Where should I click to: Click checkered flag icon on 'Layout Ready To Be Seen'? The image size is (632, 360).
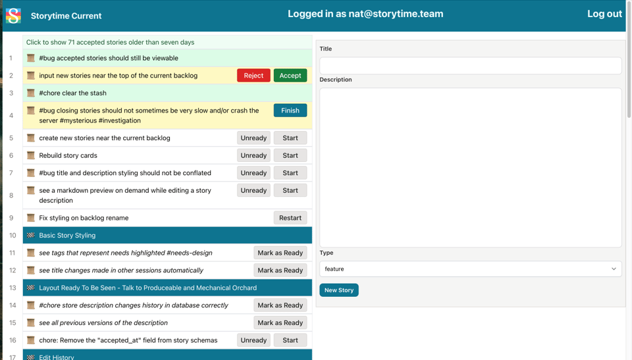coord(31,288)
